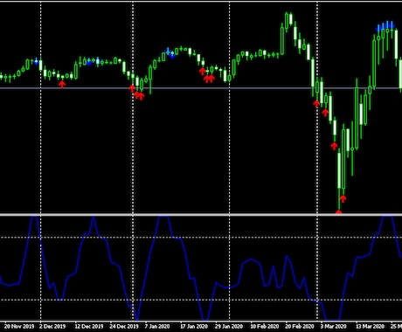Click the "2 Dec 2019" date label
The height and width of the screenshot is (332, 402).
coord(52,326)
